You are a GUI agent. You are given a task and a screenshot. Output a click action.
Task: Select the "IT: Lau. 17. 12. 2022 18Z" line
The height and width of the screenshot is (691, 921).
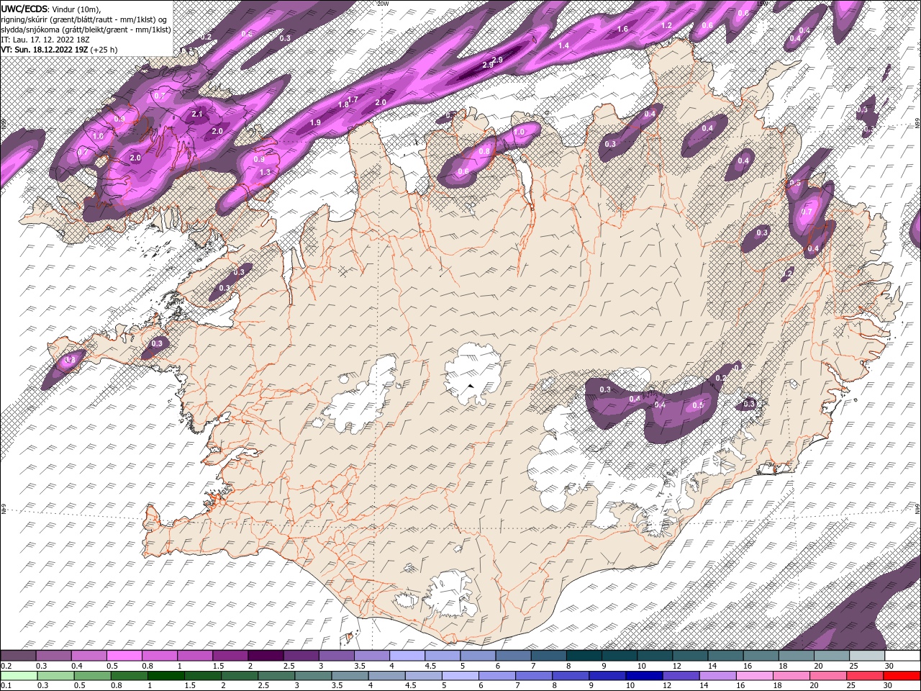tap(46, 40)
